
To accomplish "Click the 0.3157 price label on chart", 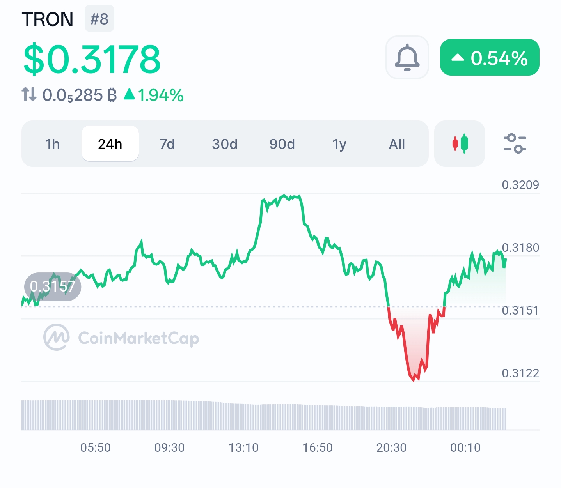I will (x=52, y=286).
